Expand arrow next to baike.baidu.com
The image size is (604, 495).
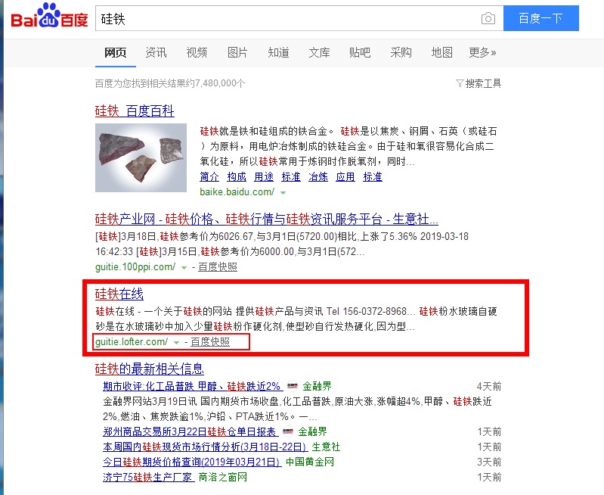283,192
